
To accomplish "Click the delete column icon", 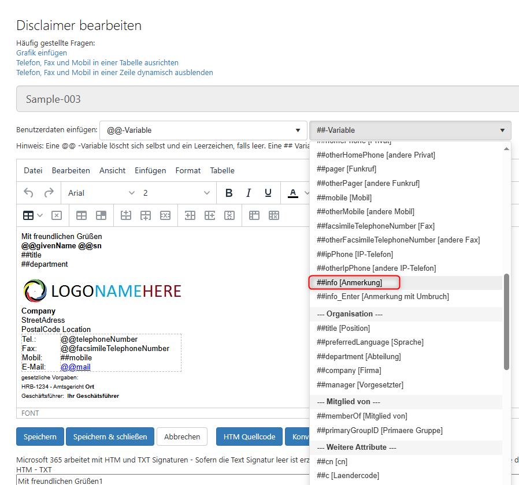I will pyautogui.click(x=229, y=215).
